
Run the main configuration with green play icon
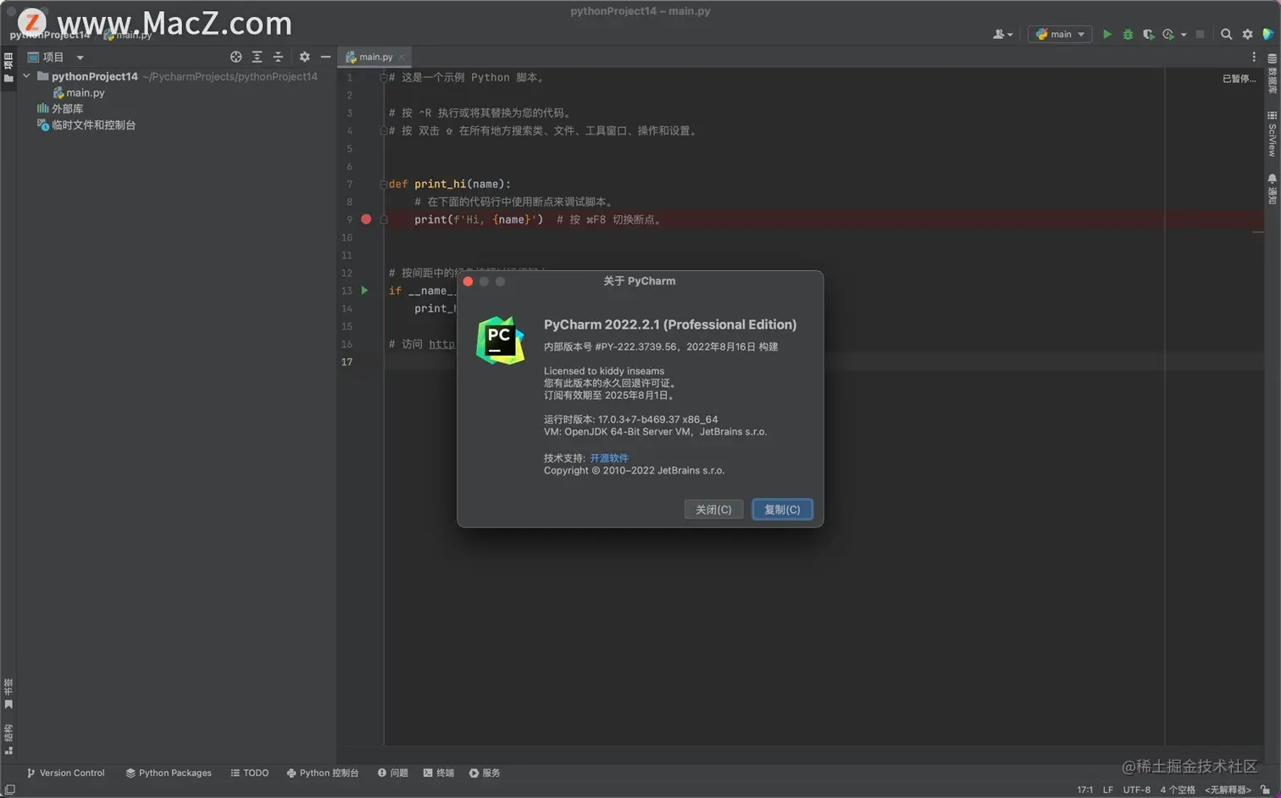click(x=1106, y=34)
